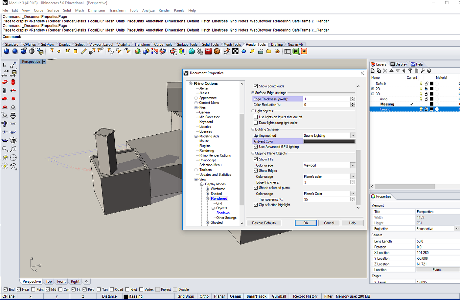Uncheck the Show pointclouds checkbox

(256, 86)
